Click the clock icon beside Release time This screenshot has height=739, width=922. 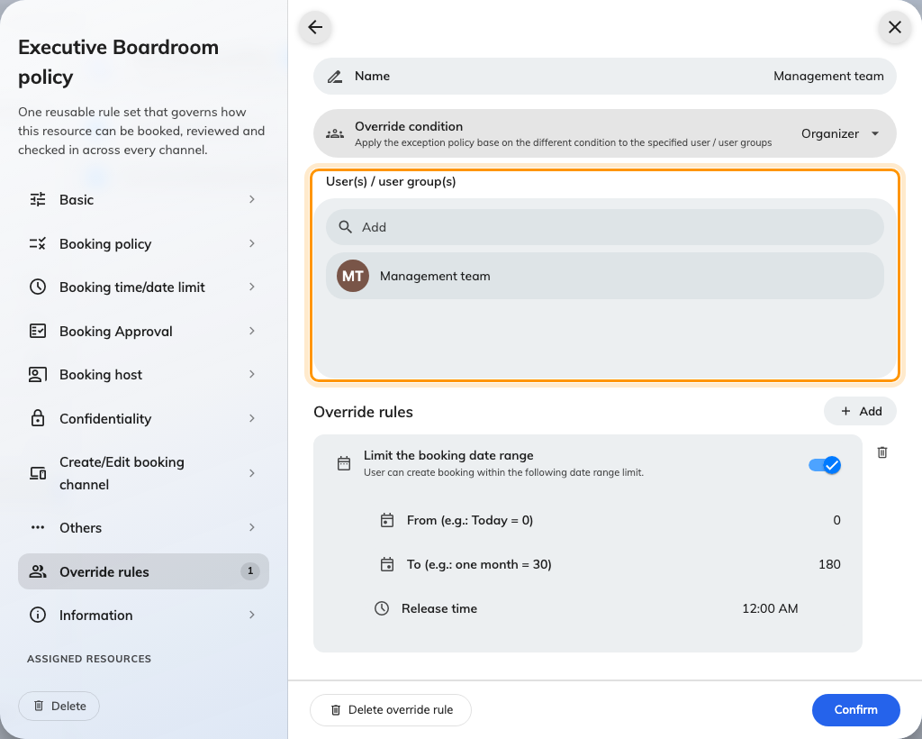[382, 608]
